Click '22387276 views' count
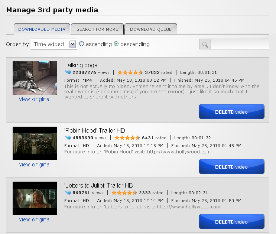Image resolution: width=276 pixels, height=234 pixels. tap(91, 72)
